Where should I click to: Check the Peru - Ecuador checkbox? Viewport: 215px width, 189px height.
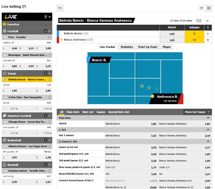(5, 37)
